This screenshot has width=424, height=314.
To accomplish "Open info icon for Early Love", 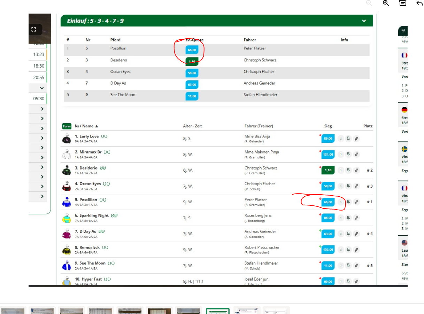I will [341, 139].
